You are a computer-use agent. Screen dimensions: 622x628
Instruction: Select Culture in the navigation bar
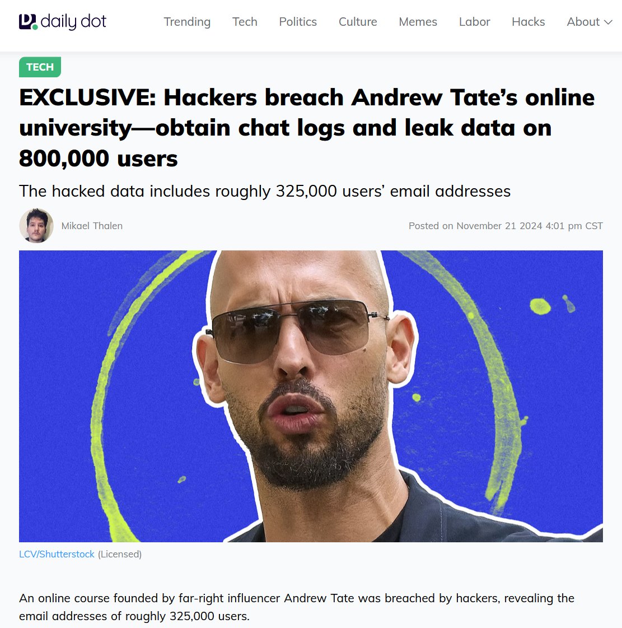point(358,22)
